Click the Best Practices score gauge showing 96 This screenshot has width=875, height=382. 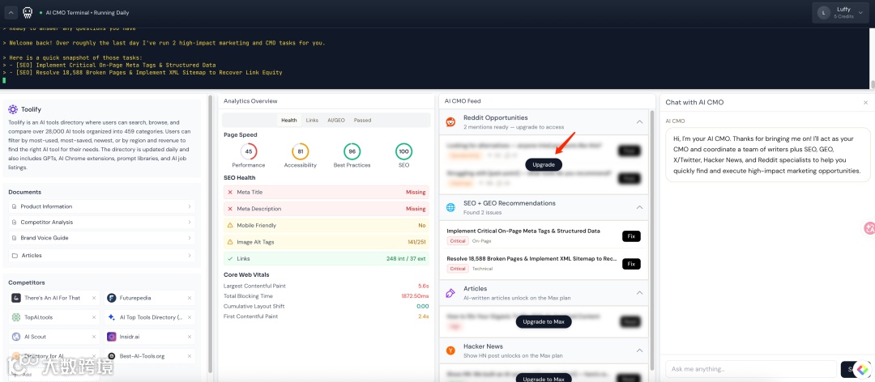click(x=352, y=151)
